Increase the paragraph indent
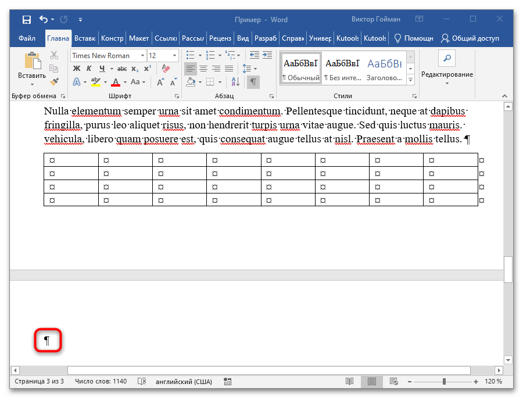 click(x=267, y=55)
